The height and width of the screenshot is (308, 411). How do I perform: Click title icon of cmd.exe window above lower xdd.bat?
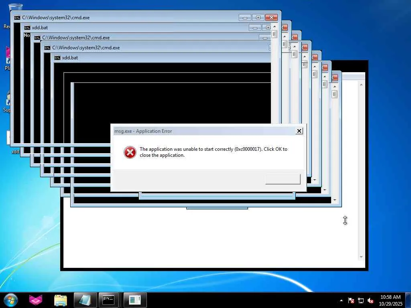47,48
